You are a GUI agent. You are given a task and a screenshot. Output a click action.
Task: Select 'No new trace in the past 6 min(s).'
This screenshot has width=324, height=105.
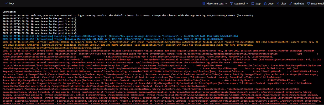(54, 33)
